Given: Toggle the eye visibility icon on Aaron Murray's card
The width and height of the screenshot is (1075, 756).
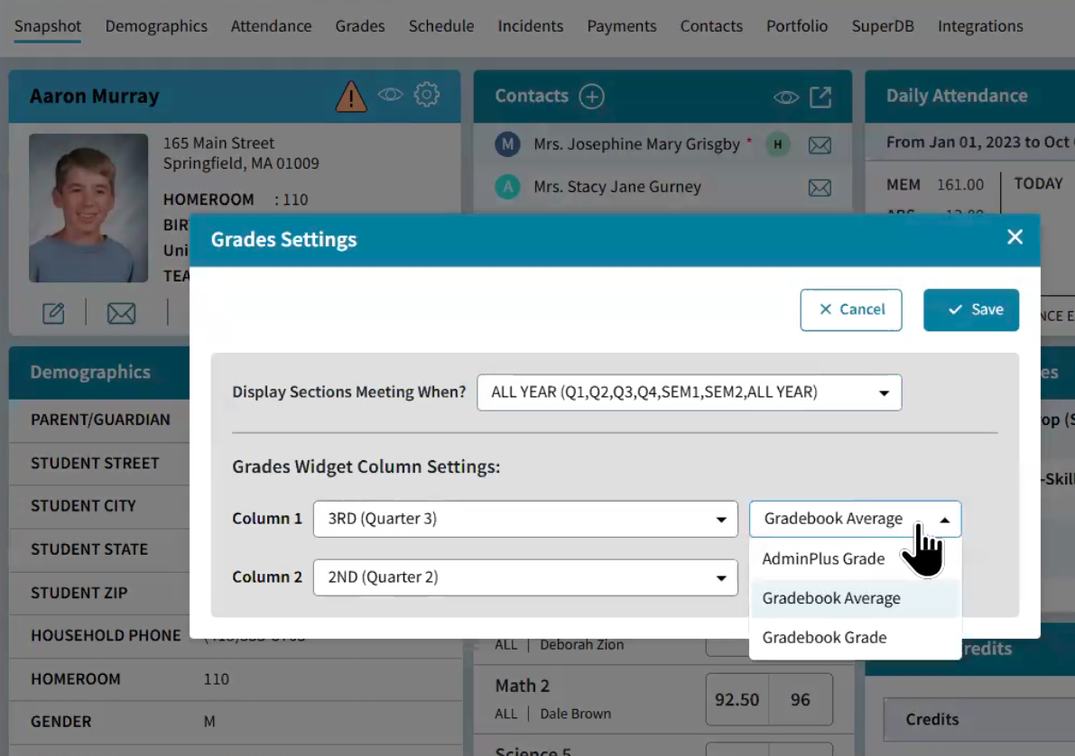Looking at the screenshot, I should 390,94.
